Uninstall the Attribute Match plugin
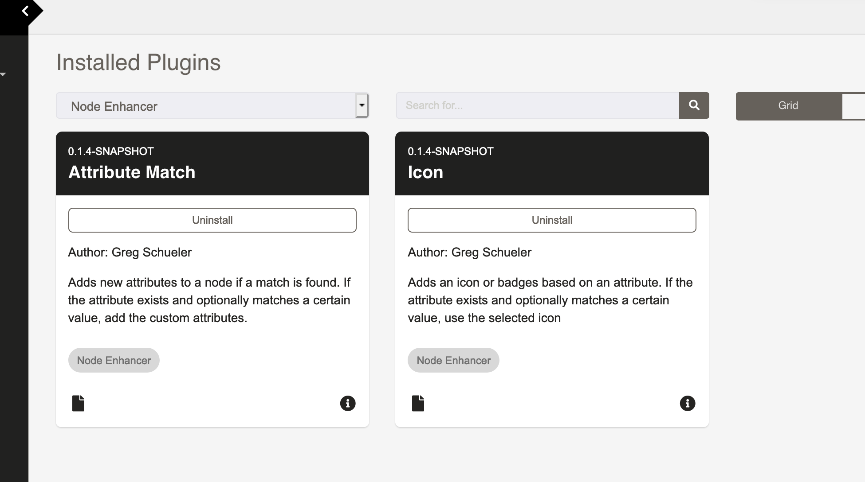 tap(212, 220)
